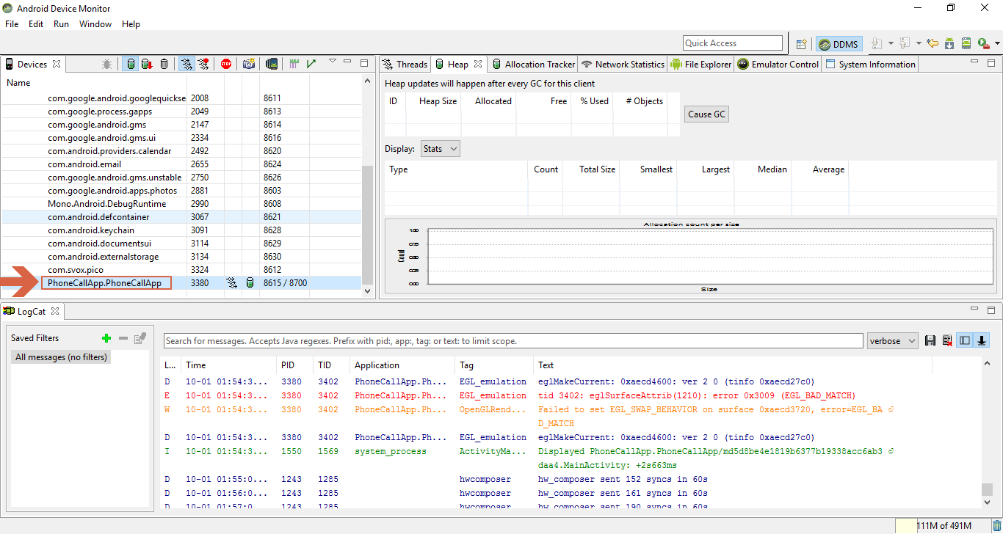The image size is (1003, 534).
Task: Maximize the LogCat panel
Action: [991, 310]
